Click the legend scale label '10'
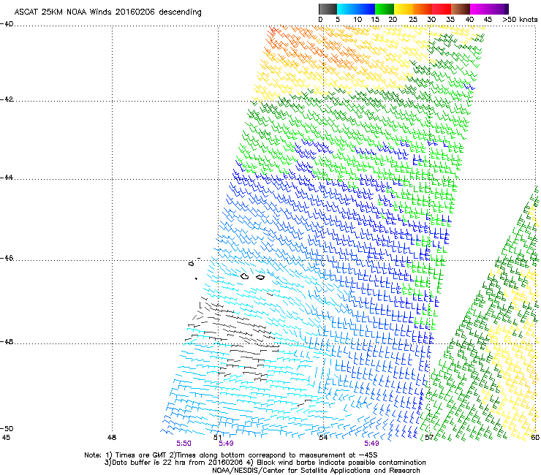This screenshot has width=541, height=475. (357, 20)
